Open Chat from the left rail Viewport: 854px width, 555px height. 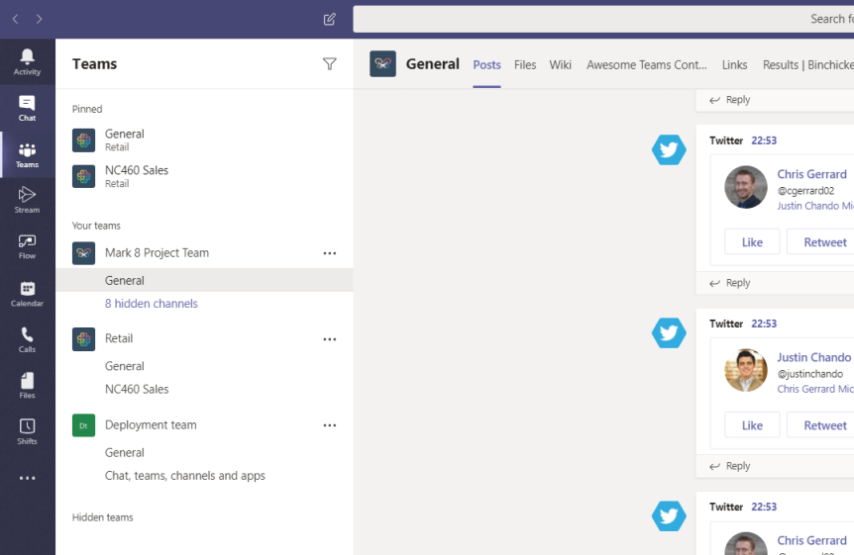point(27,108)
